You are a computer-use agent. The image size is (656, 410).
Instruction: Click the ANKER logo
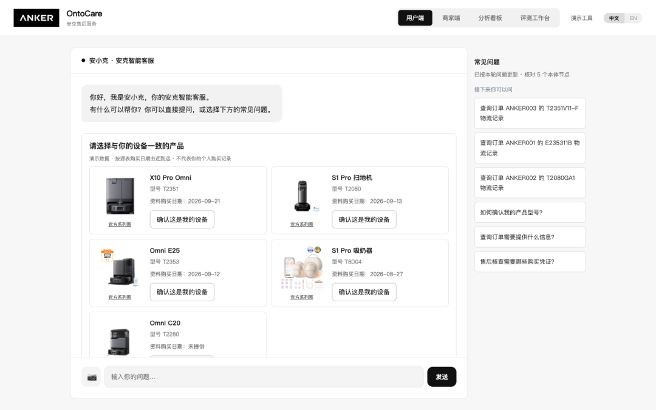pyautogui.click(x=36, y=18)
